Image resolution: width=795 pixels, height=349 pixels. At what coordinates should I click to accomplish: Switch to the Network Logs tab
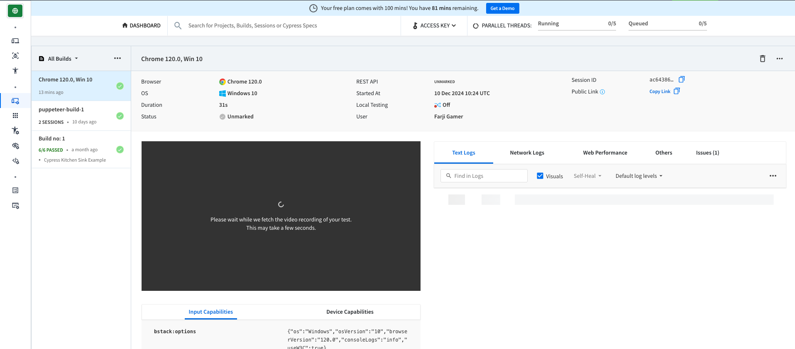pos(527,152)
